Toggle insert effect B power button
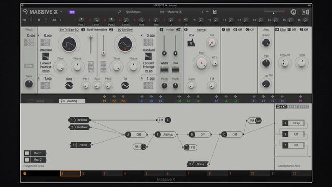332x187 pixels. [x=235, y=30]
